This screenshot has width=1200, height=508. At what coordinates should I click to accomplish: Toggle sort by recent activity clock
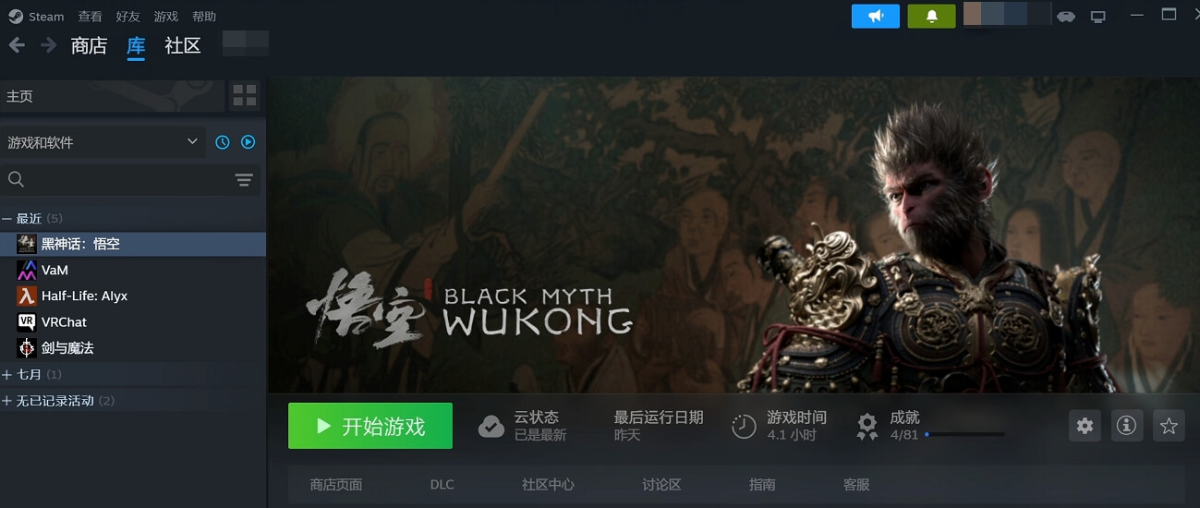(222, 142)
